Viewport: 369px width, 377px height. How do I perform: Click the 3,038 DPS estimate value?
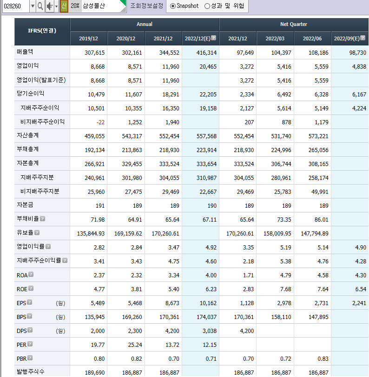point(210,331)
